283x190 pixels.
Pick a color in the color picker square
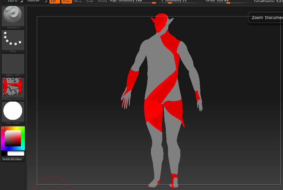click(13, 138)
